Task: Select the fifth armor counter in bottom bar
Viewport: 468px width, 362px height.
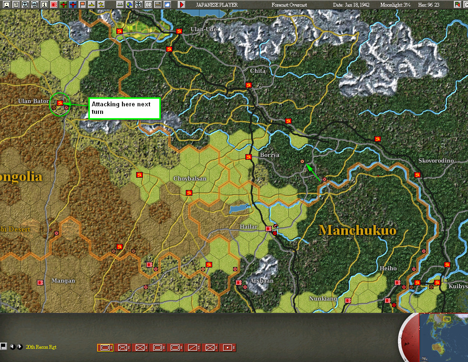Action: pos(175,348)
